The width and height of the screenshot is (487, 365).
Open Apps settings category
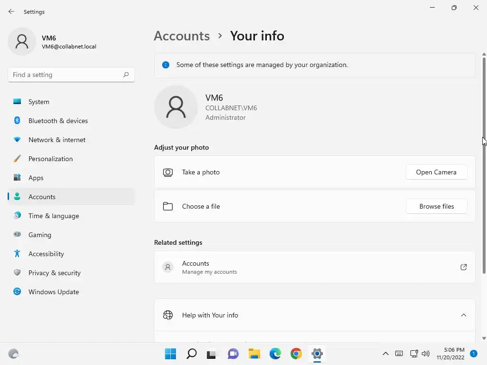pos(71,178)
